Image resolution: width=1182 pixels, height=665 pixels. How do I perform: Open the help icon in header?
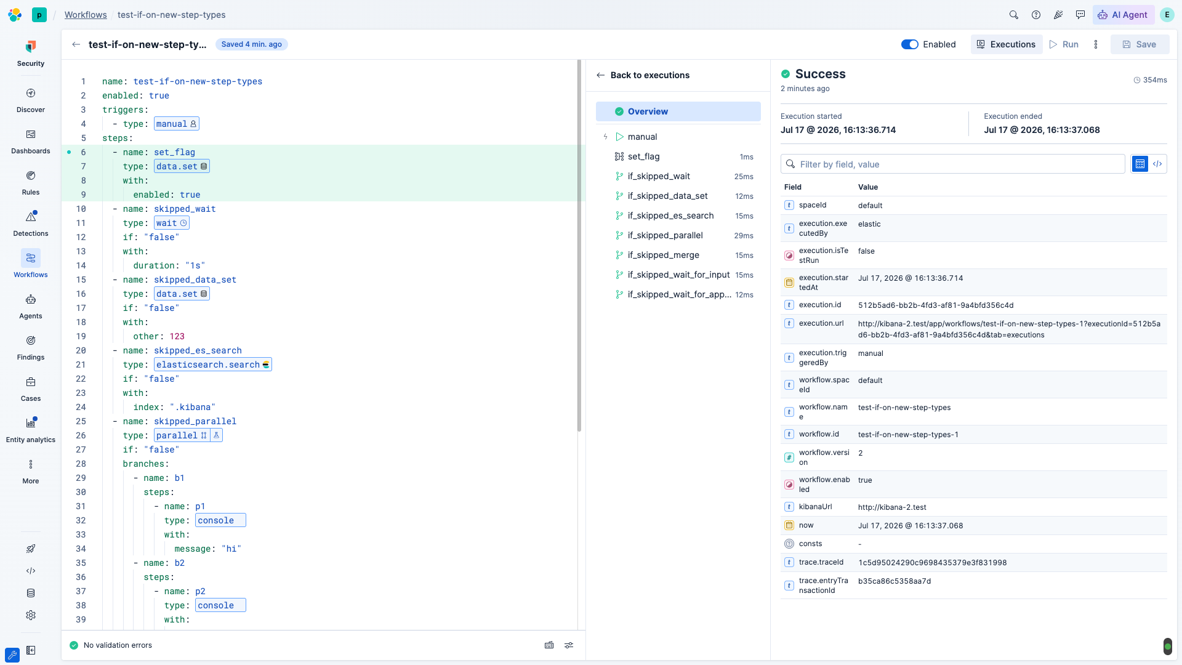1036,15
